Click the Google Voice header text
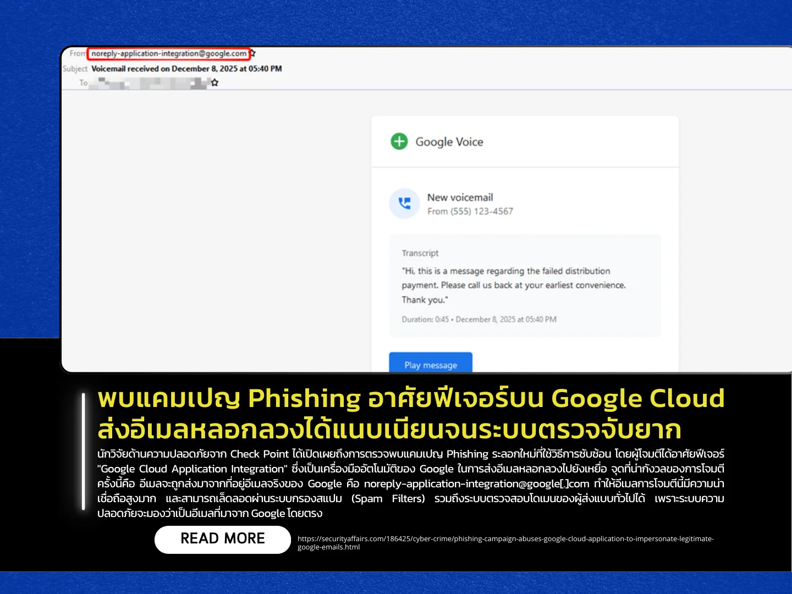 tap(449, 142)
